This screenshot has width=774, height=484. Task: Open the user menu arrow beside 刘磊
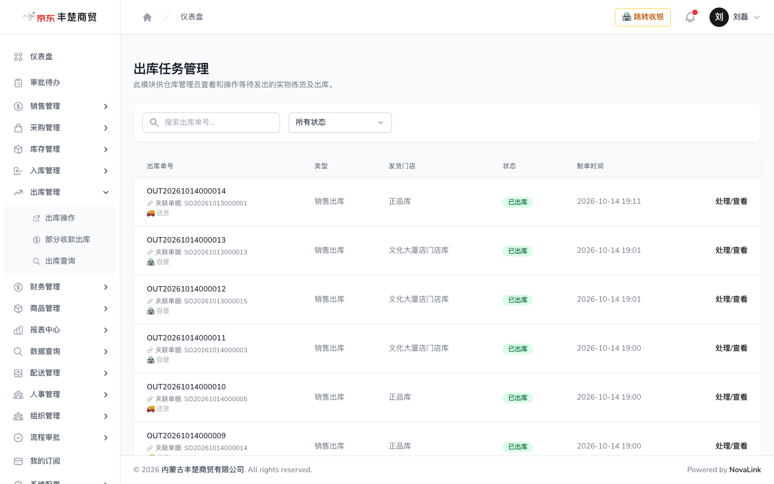(x=757, y=17)
